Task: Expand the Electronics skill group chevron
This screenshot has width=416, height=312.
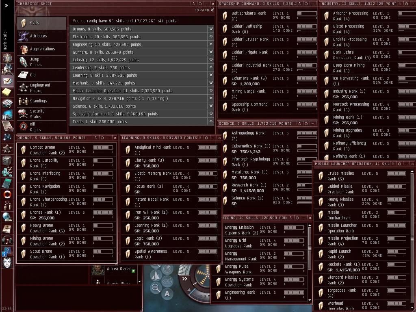Action: pyautogui.click(x=211, y=36)
